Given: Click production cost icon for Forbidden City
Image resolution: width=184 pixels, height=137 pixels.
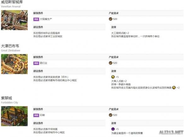Looking at the screenshot, I should 111,115.
